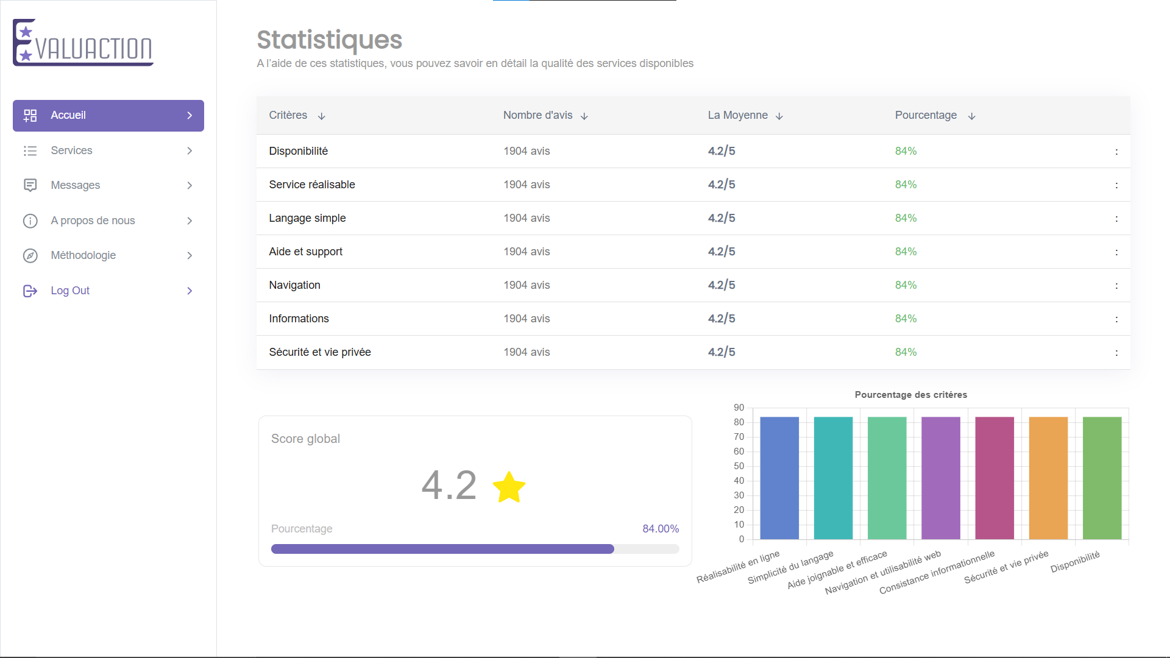This screenshot has height=658, width=1170.
Task: Select Accueil in the sidebar menu
Action: coord(68,115)
